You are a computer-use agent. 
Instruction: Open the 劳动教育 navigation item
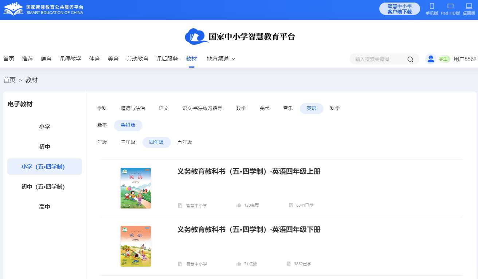point(137,59)
